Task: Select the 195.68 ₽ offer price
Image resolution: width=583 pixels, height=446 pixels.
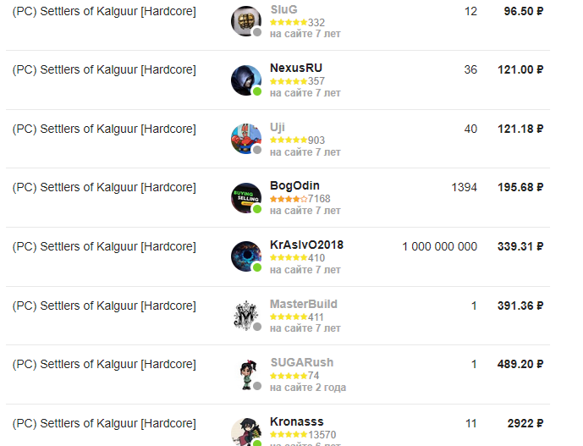Action: (x=520, y=187)
